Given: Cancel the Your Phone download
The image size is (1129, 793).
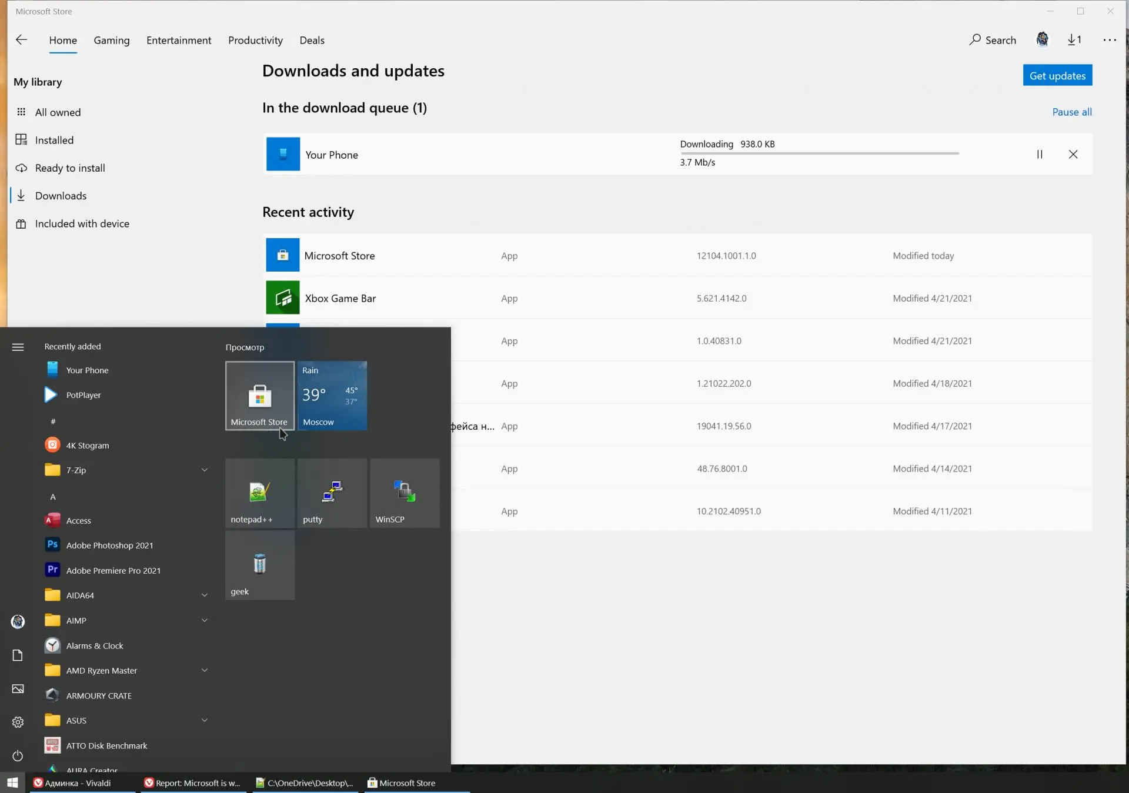Looking at the screenshot, I should (1073, 154).
